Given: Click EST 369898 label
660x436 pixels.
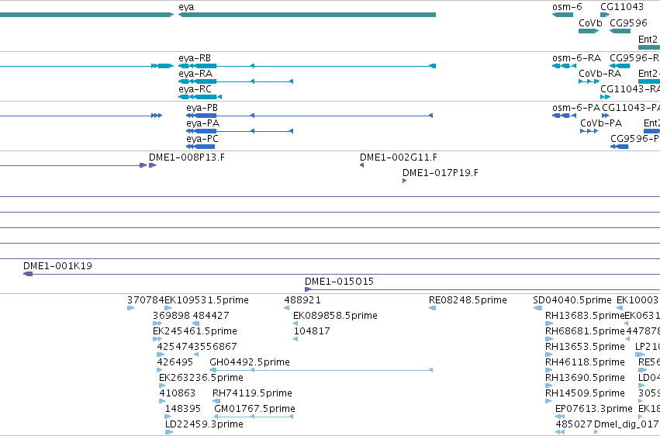Looking at the screenshot, I should point(171,315).
